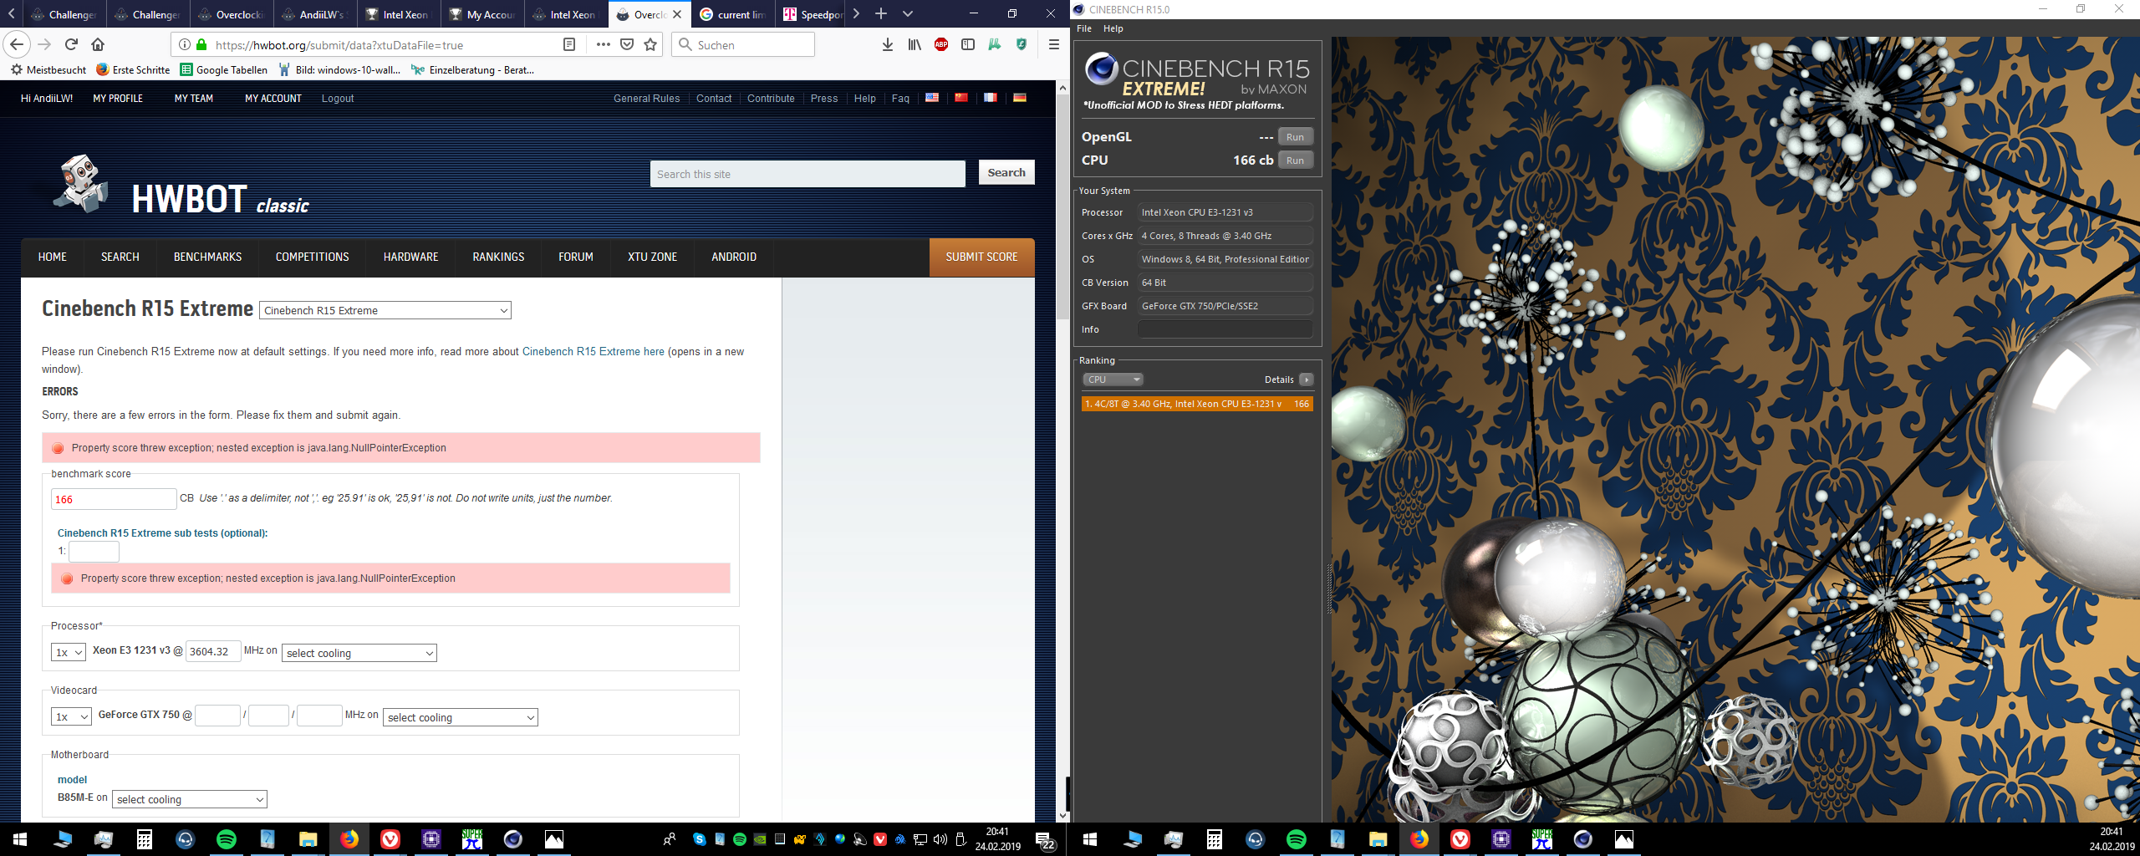Switch to the My Account browser tab
This screenshot has height=856, width=2140.
tap(482, 14)
